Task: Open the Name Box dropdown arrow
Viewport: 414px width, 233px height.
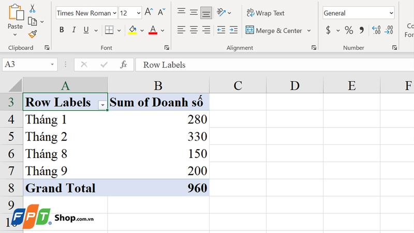Action: [x=52, y=64]
